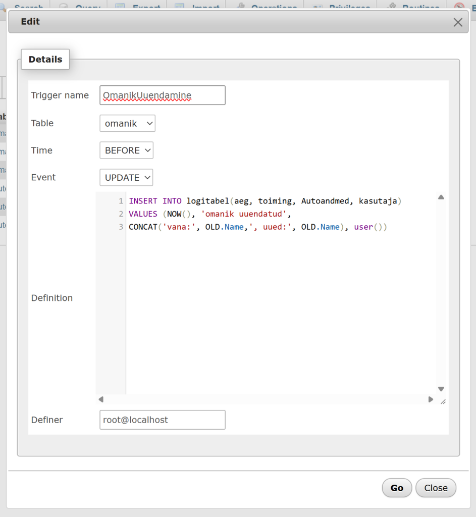Click the 'Time' field label
Image resolution: width=476 pixels, height=517 pixels.
(x=42, y=150)
